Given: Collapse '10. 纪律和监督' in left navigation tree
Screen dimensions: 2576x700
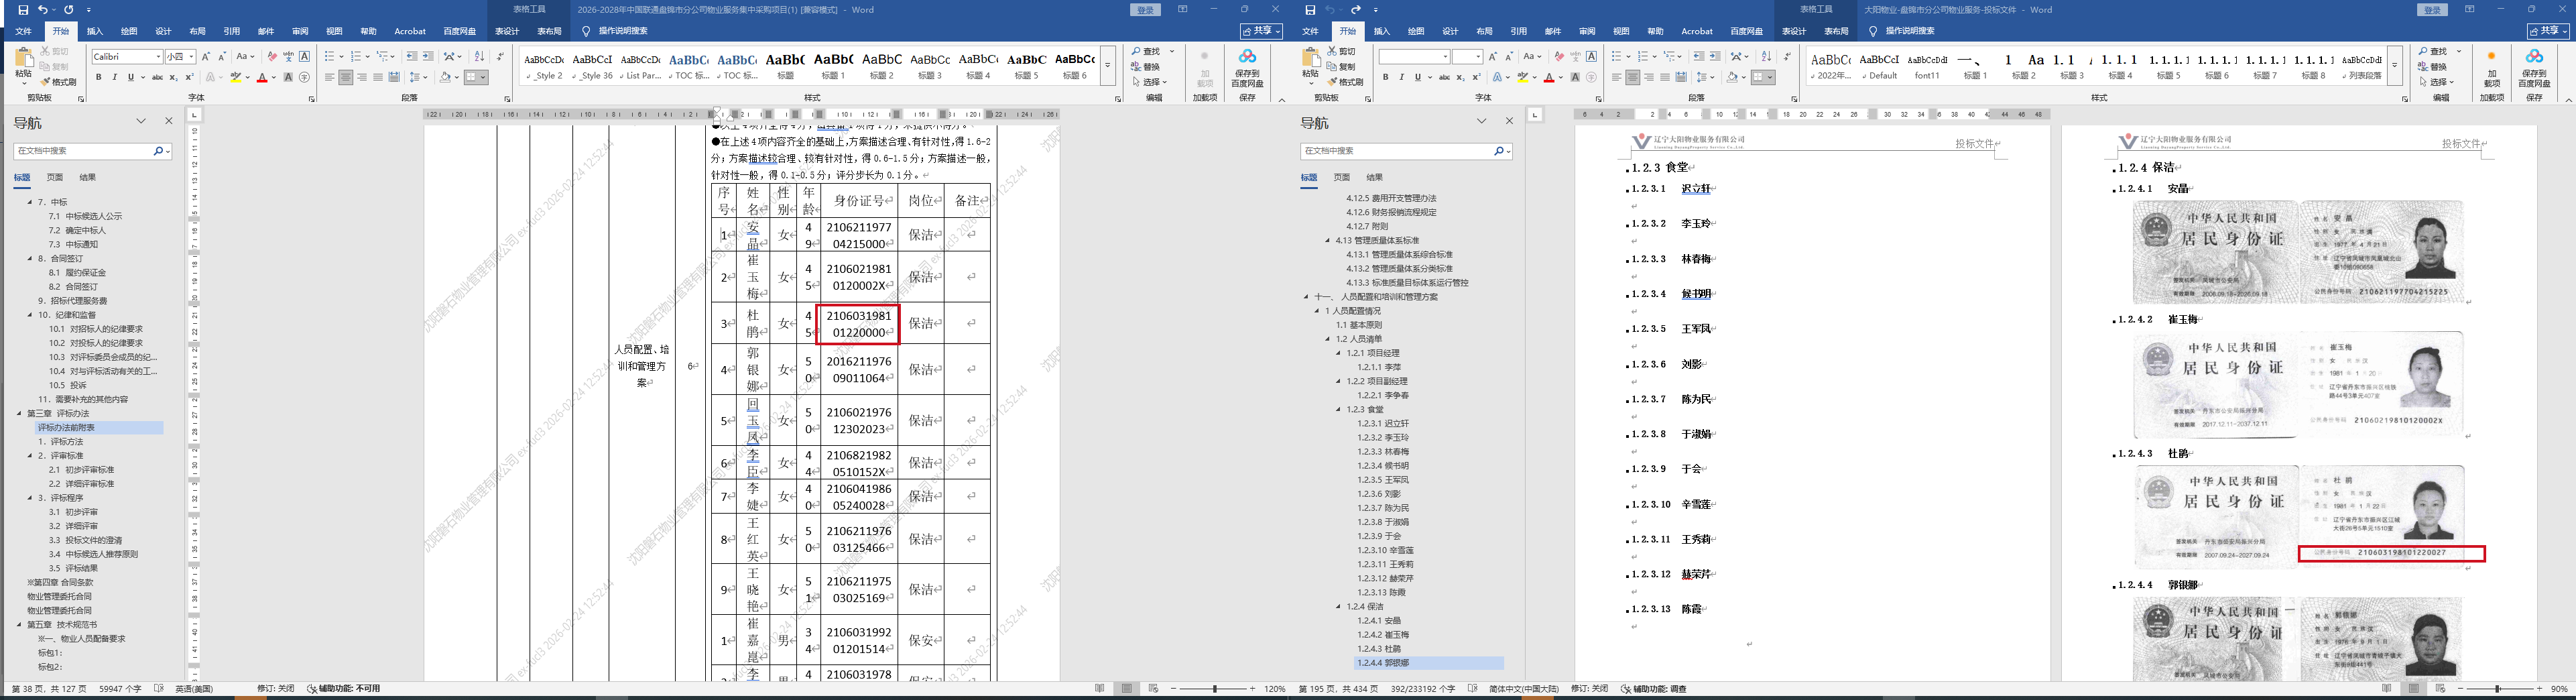Looking at the screenshot, I should pyautogui.click(x=30, y=315).
